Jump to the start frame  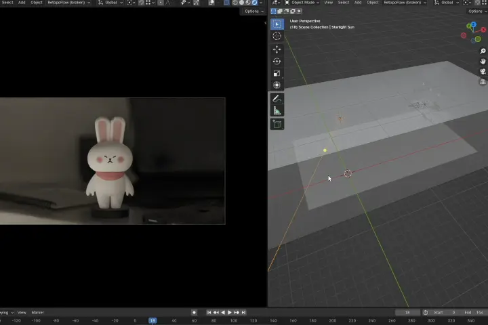pyautogui.click(x=209, y=312)
